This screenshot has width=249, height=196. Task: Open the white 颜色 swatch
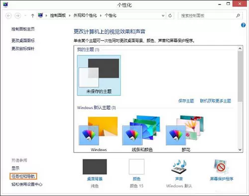click(136, 167)
